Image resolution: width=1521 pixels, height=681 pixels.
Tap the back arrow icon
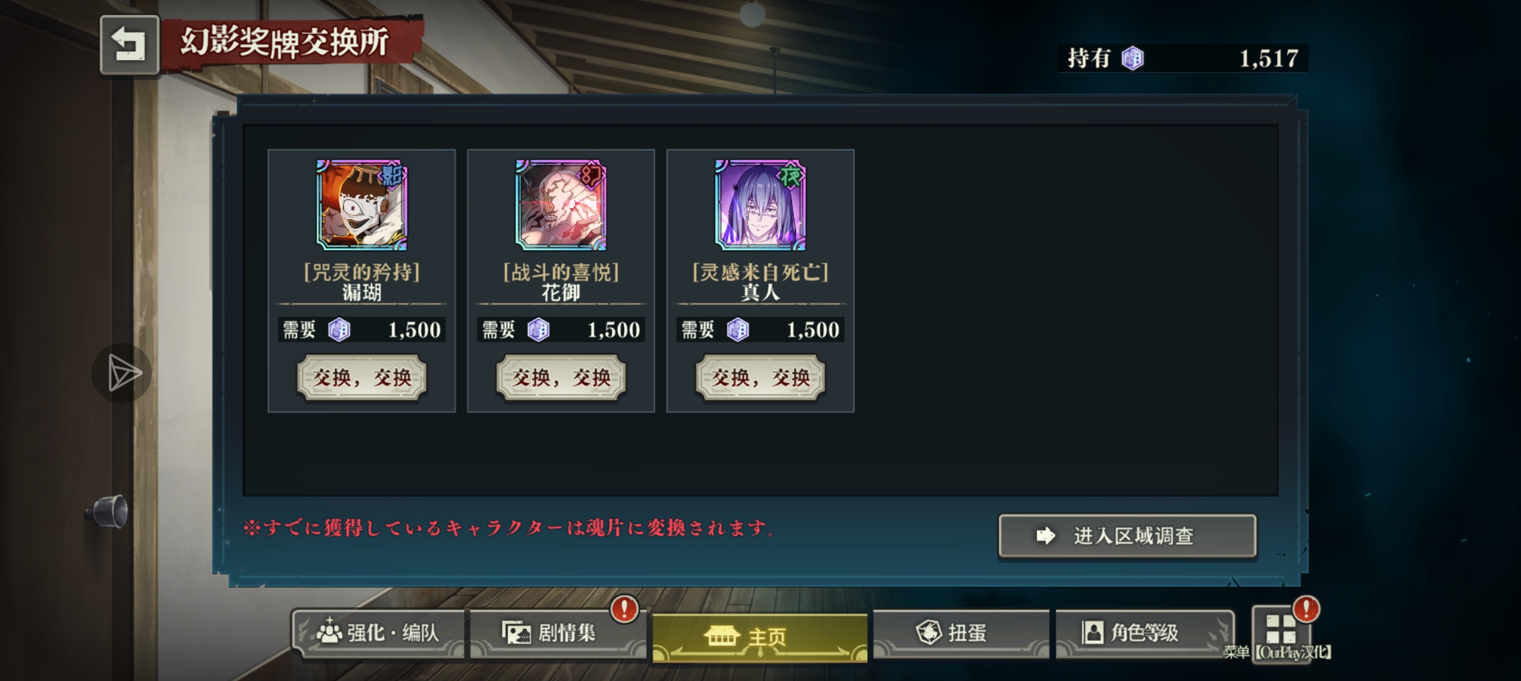pos(129,45)
